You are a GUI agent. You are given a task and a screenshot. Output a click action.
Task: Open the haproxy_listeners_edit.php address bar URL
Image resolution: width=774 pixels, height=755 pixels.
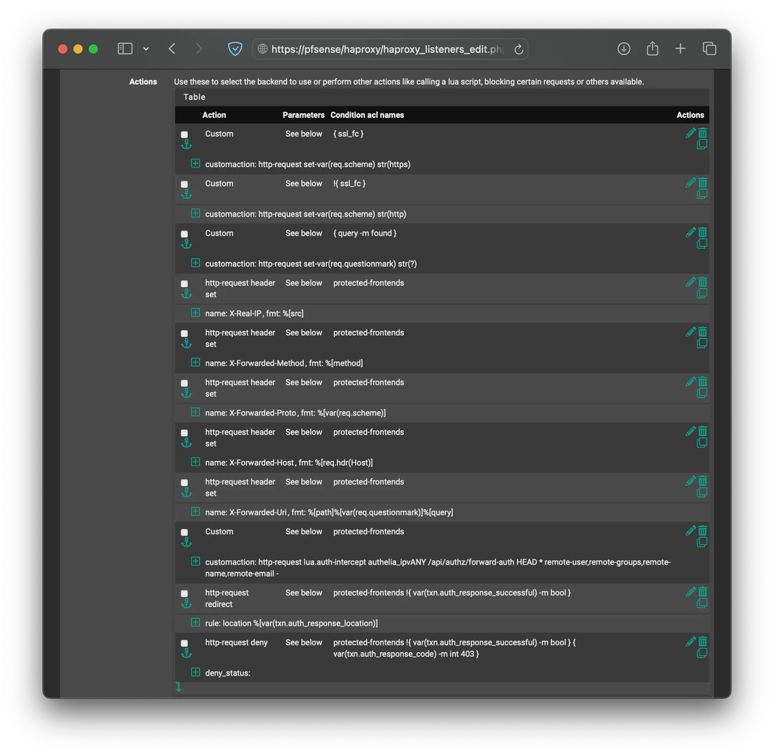(387, 48)
